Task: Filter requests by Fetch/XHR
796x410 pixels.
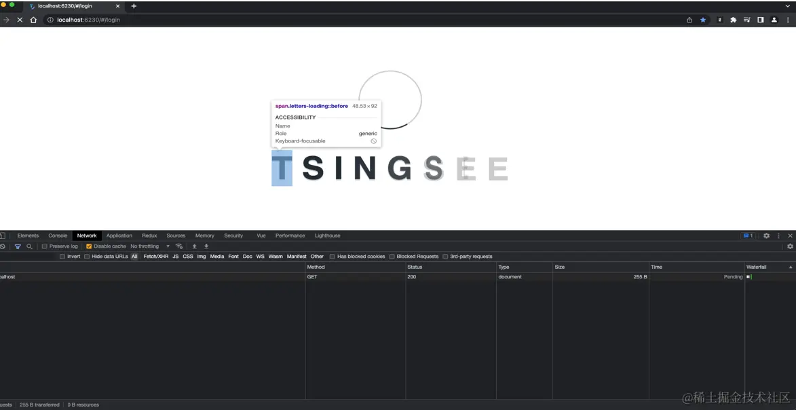Action: click(x=156, y=257)
